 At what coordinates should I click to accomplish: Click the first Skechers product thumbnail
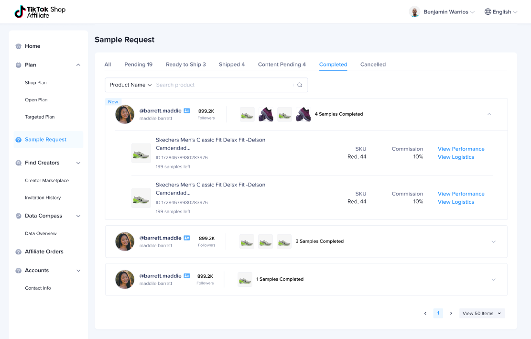point(141,153)
